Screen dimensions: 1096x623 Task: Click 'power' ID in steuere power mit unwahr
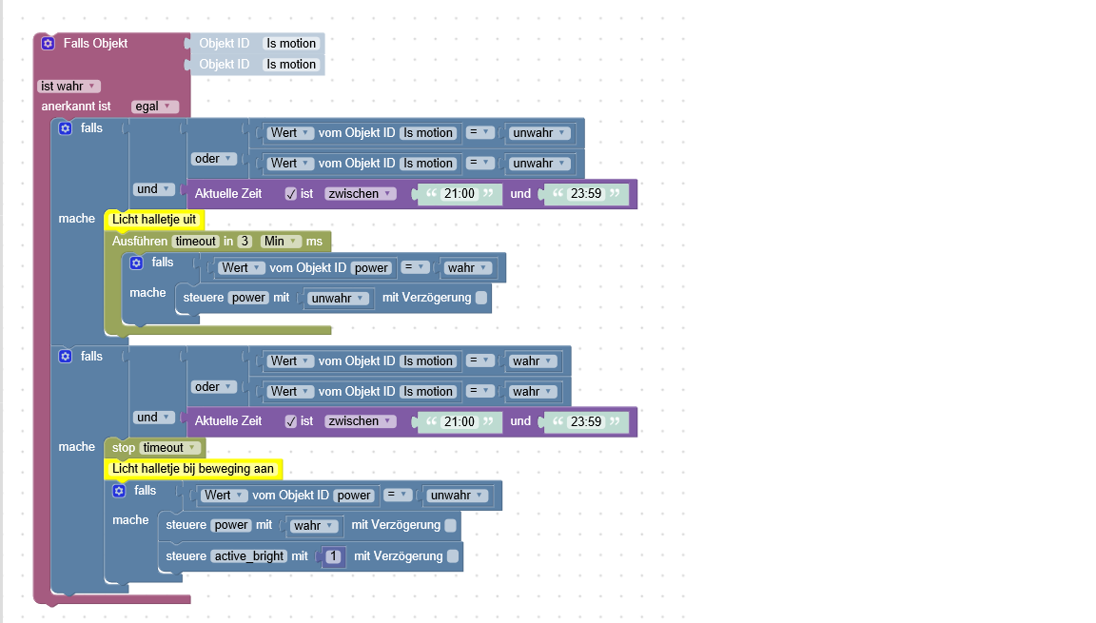pos(249,299)
